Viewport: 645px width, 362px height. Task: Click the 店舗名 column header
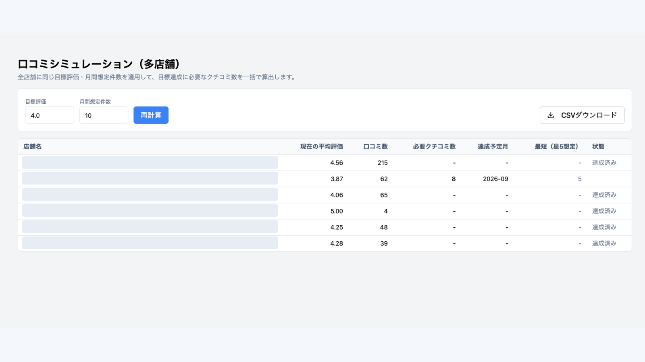pyautogui.click(x=32, y=147)
